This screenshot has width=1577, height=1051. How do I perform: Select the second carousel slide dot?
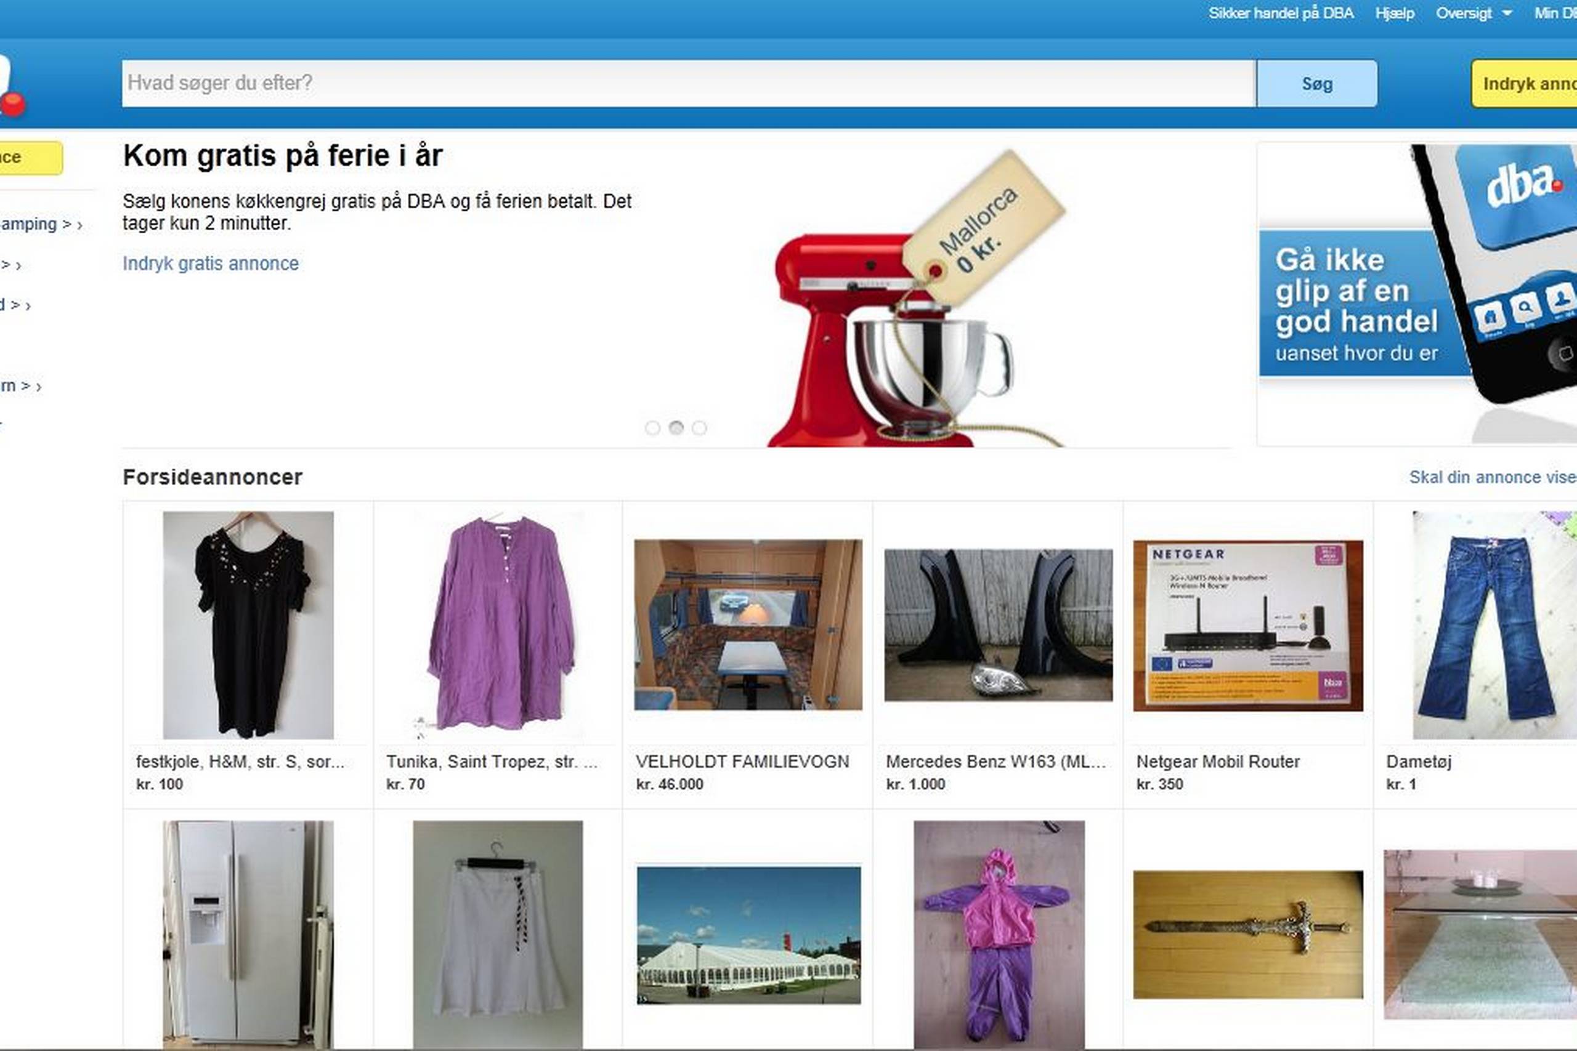coord(676,428)
